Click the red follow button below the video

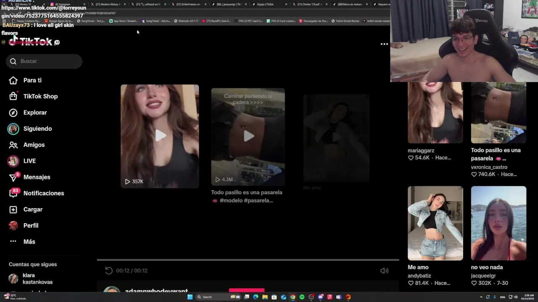point(247,290)
